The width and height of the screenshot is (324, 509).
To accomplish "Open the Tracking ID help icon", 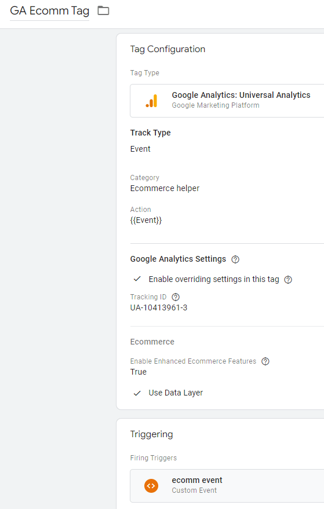I will click(x=176, y=297).
